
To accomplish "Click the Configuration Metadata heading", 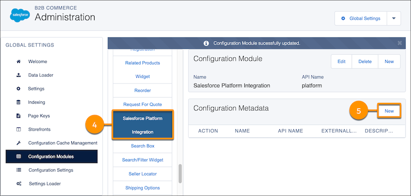I will click(x=231, y=108).
